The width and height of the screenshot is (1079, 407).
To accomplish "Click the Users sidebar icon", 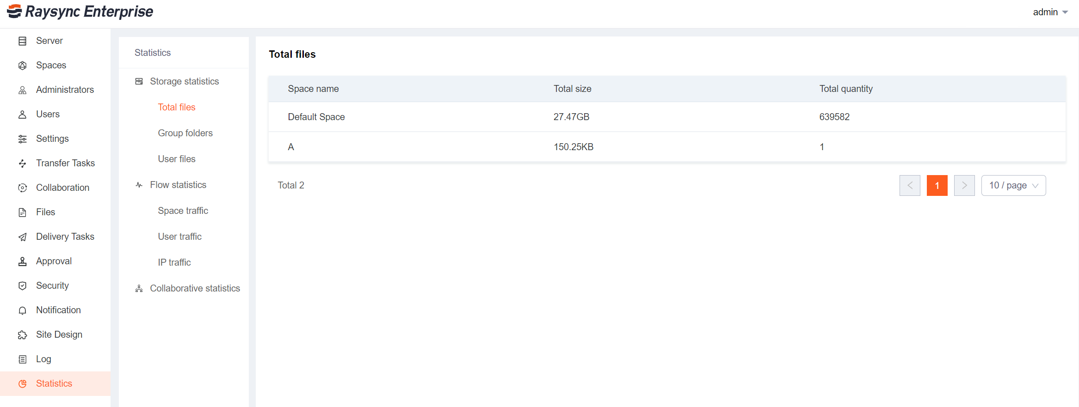I will (x=22, y=115).
